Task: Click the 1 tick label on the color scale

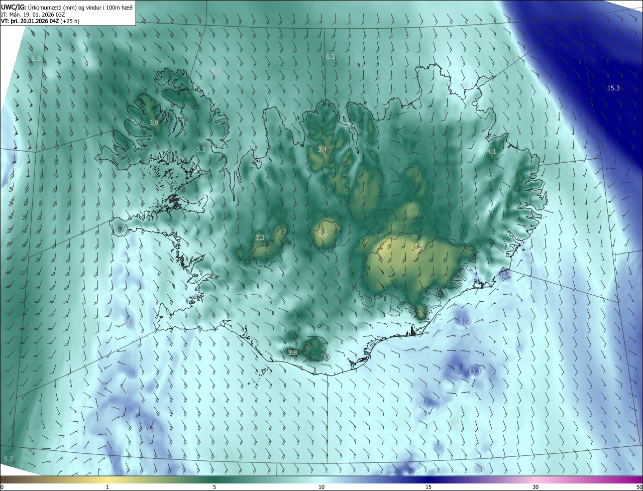Action: 108,487
